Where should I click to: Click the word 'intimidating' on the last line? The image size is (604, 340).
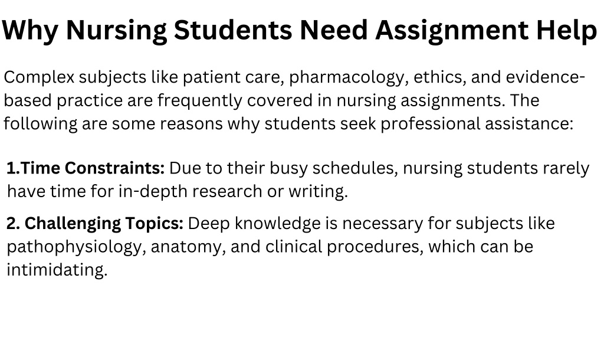[57, 269]
